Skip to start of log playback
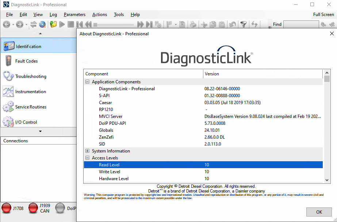The image size is (337, 222). [x=80, y=24]
